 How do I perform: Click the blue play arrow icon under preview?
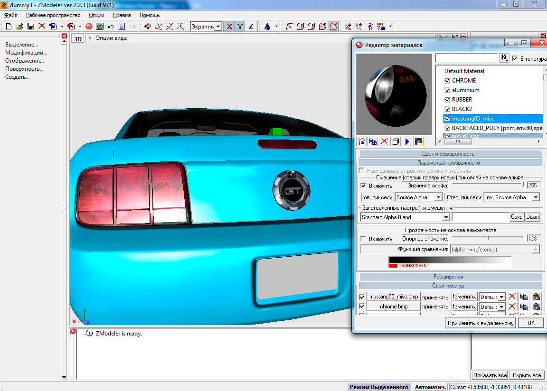click(407, 141)
